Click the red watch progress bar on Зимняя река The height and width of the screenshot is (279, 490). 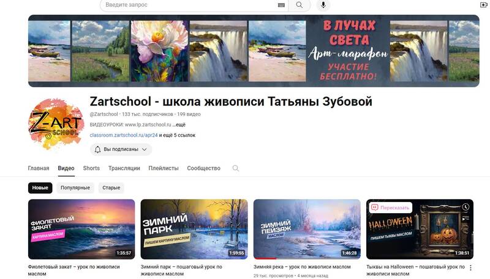265,258
